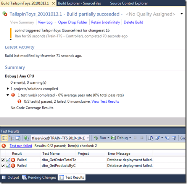Open the tfsservice@TRAIN-TFS test run dropdown
Screen dimensions: 187x184
click(88, 138)
